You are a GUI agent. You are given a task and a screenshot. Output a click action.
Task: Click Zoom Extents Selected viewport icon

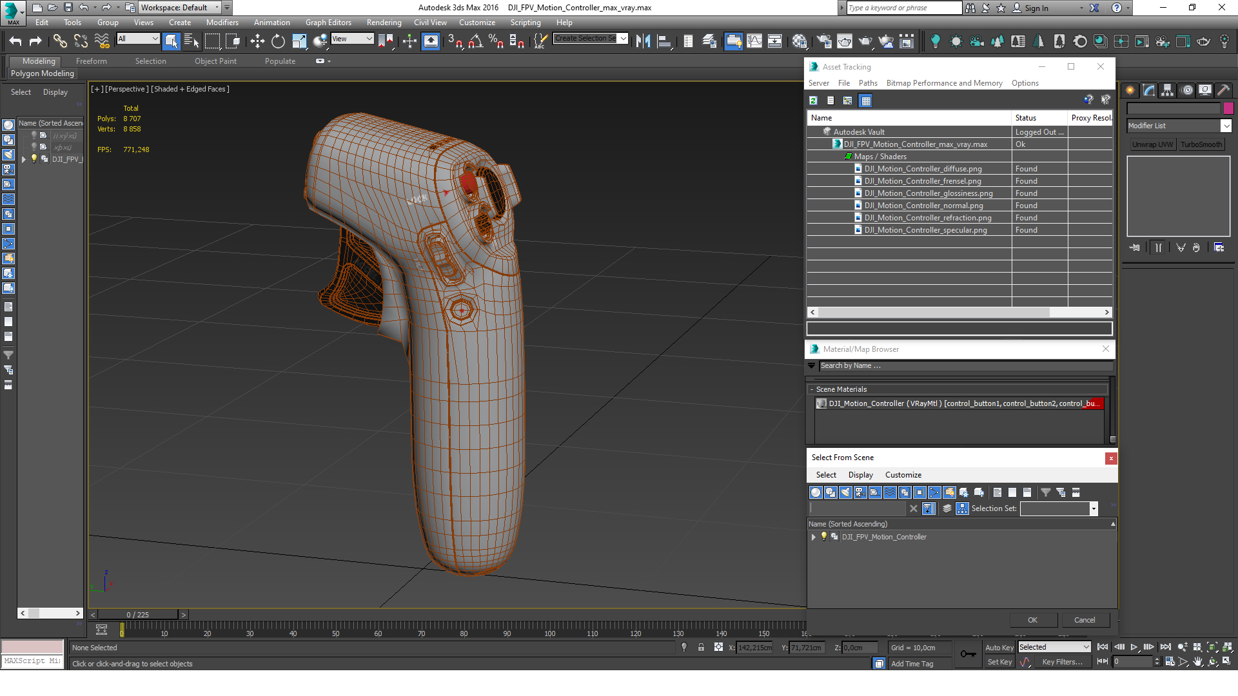(1212, 647)
